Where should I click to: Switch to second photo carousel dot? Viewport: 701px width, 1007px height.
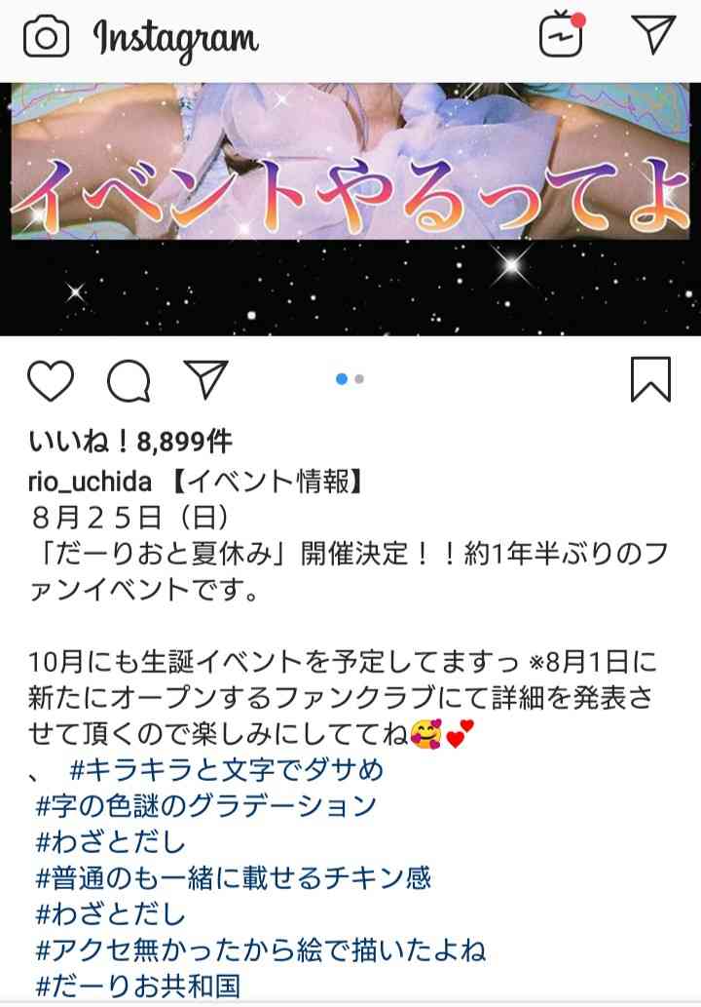(x=359, y=379)
